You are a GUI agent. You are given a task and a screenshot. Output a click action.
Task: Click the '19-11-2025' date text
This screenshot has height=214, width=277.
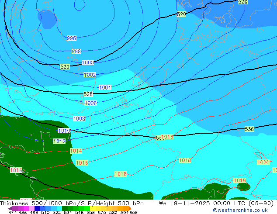tap(190, 204)
